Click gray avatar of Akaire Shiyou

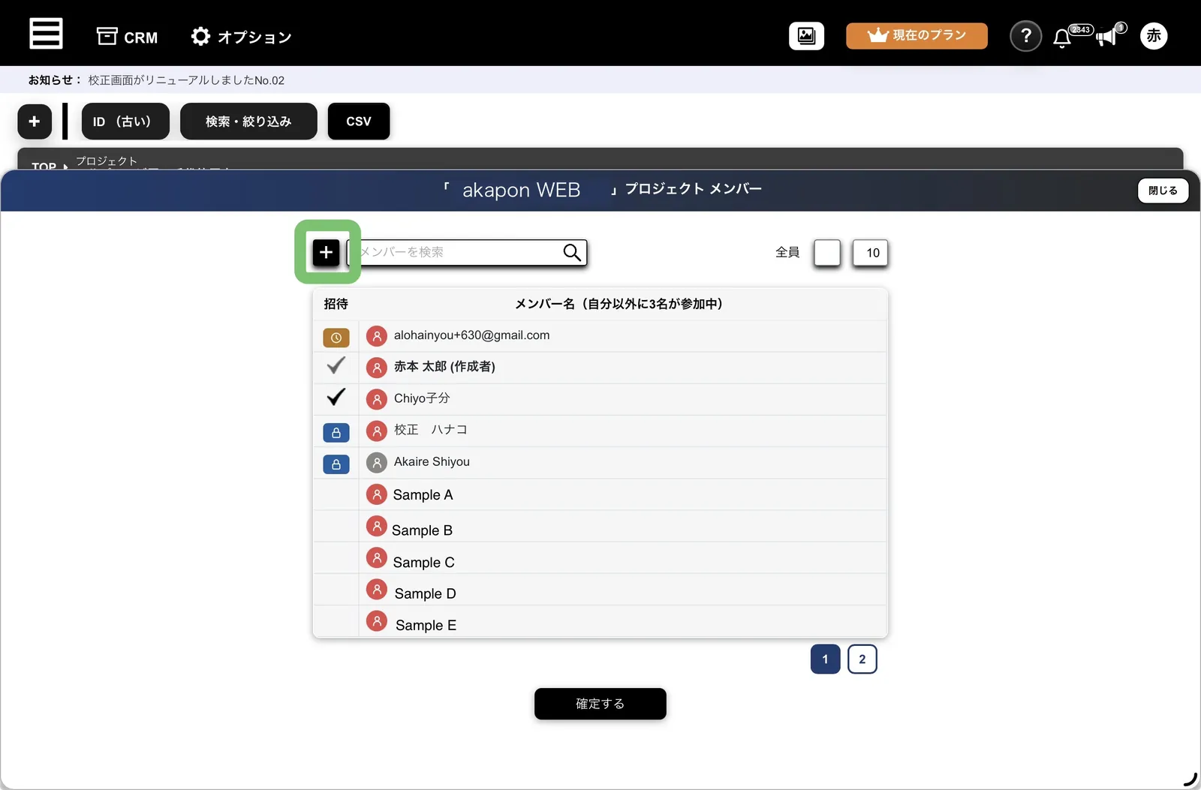(x=377, y=463)
